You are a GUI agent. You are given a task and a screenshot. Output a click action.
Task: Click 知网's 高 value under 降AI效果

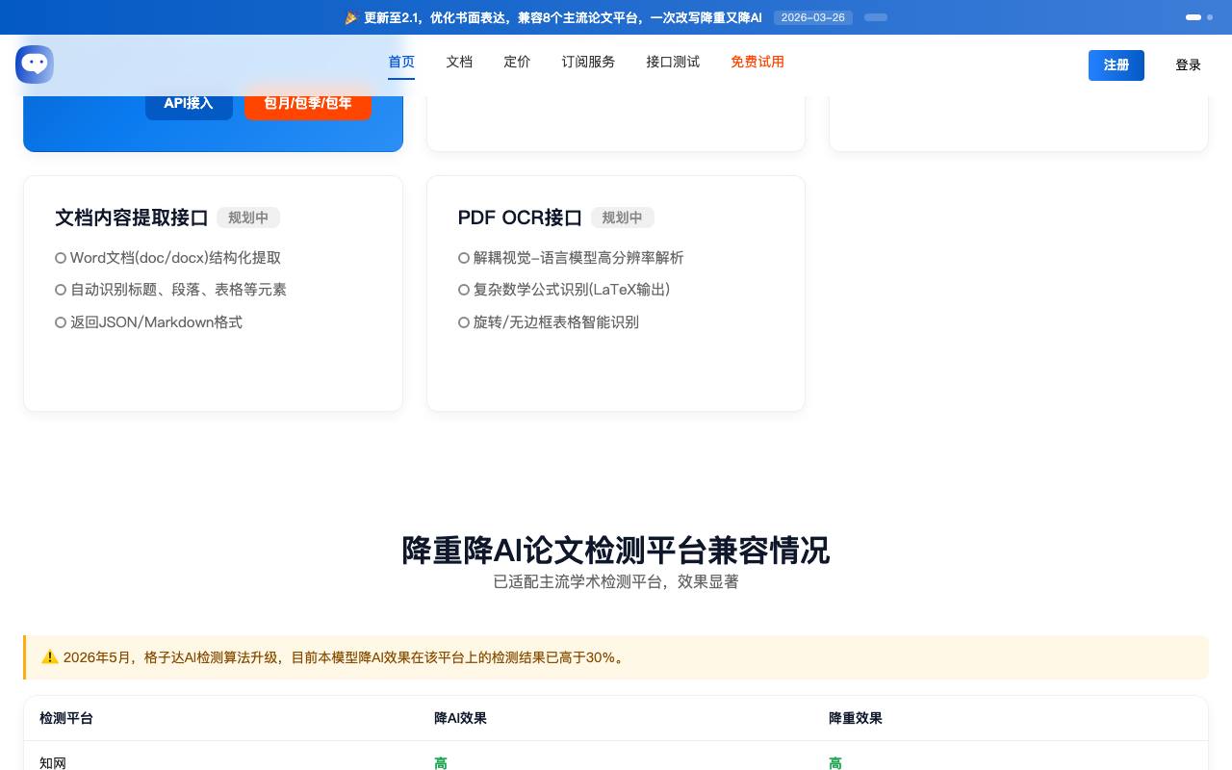pos(441,762)
